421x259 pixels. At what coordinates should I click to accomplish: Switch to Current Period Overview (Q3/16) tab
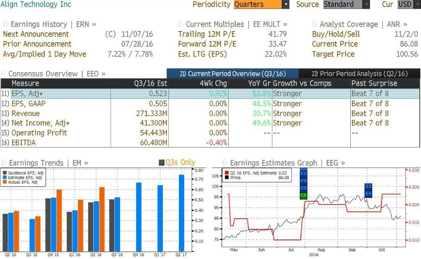point(233,74)
